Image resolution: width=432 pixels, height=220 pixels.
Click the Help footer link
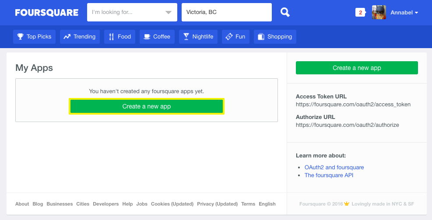(127, 204)
